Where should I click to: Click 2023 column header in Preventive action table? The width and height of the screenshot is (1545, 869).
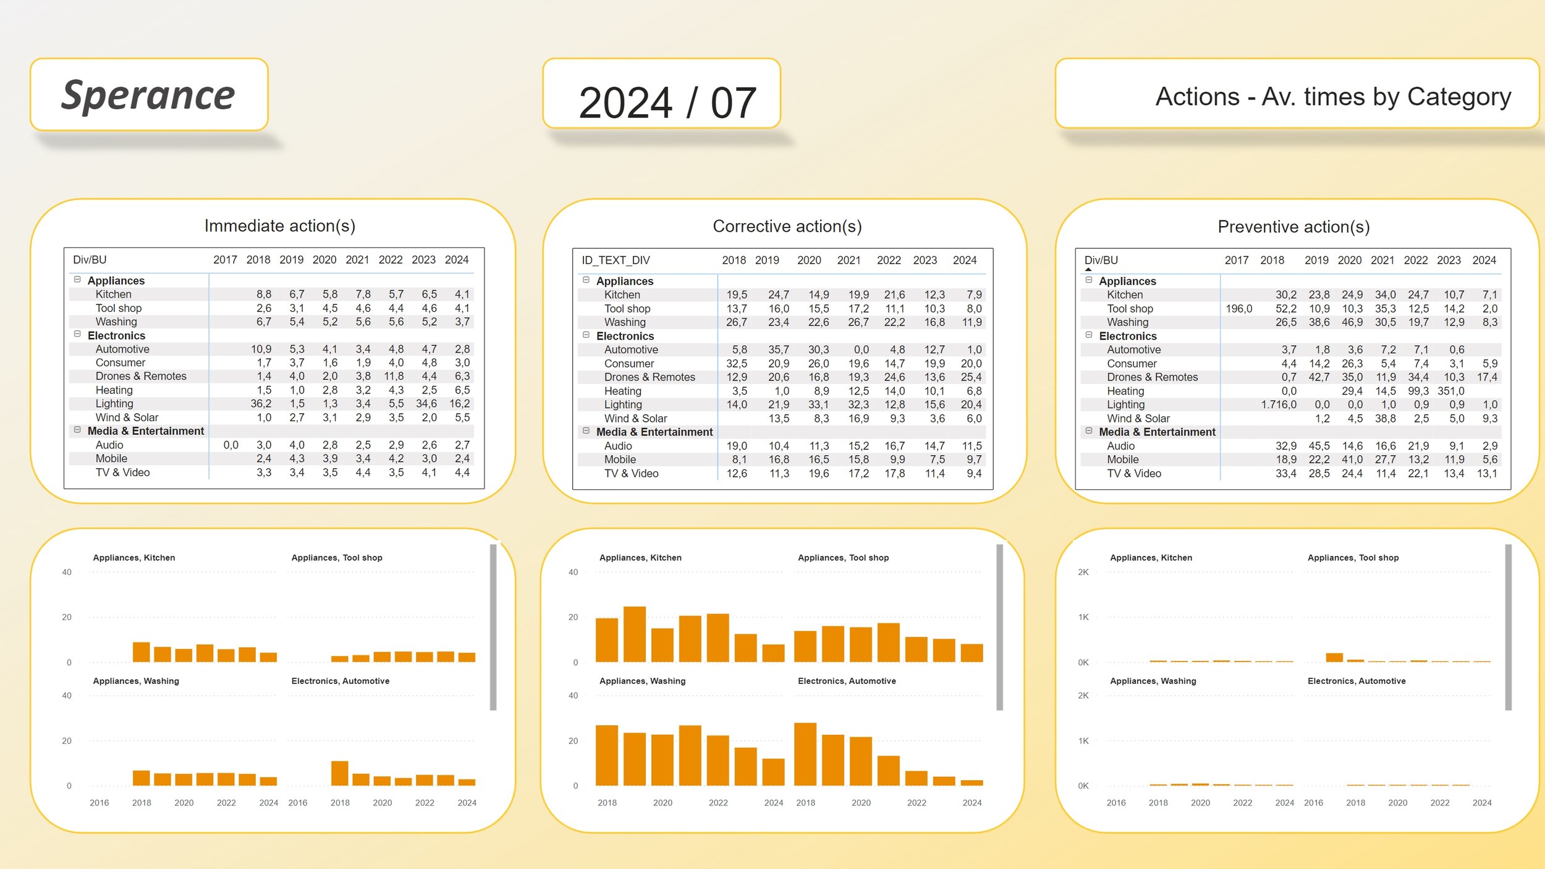pyautogui.click(x=1449, y=261)
